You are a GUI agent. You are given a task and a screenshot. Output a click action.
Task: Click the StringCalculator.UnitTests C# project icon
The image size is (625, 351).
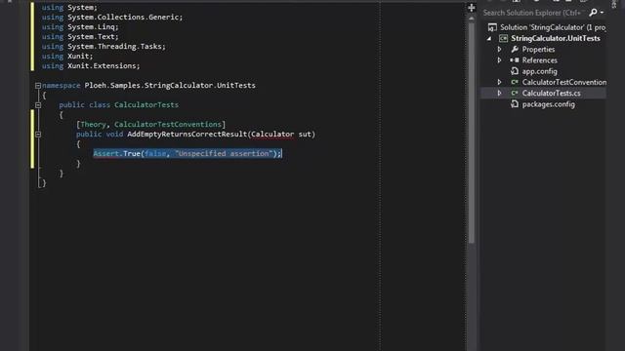tap(504, 39)
